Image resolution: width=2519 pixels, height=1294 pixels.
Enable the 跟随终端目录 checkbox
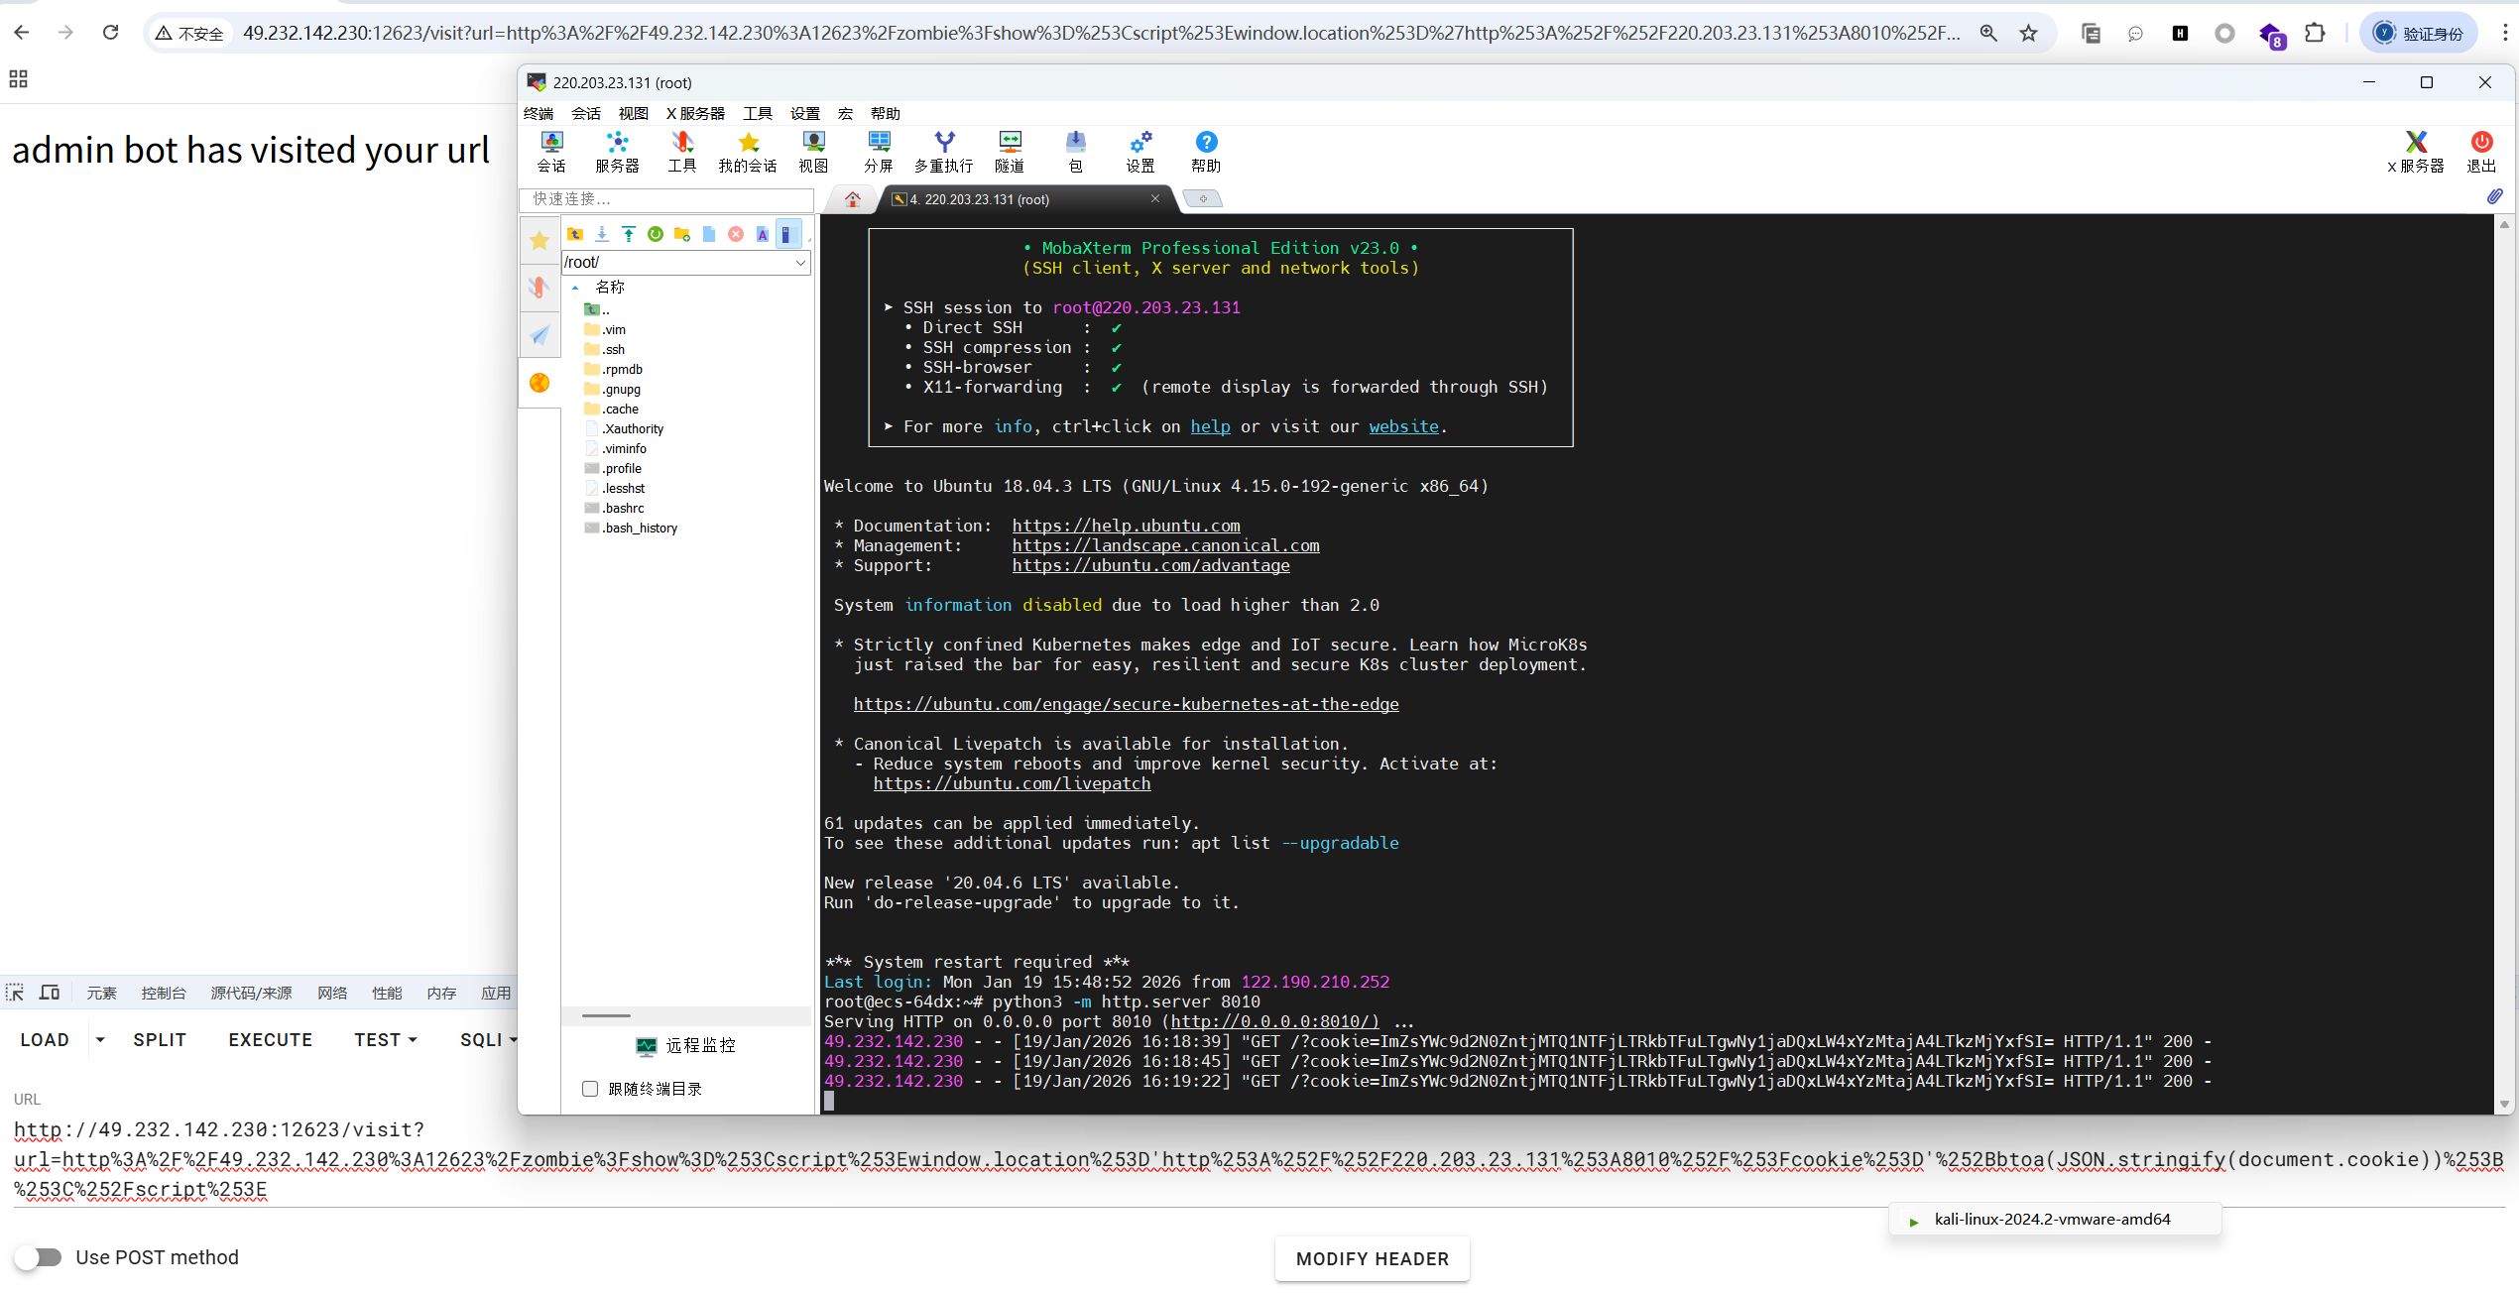coord(590,1089)
